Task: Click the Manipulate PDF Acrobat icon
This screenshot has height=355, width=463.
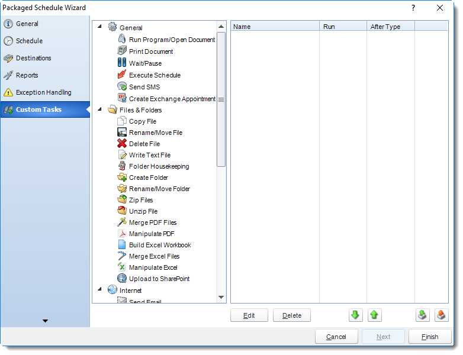Action: (122, 234)
